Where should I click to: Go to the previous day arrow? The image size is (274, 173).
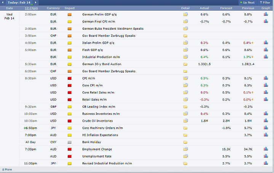click(3, 2)
